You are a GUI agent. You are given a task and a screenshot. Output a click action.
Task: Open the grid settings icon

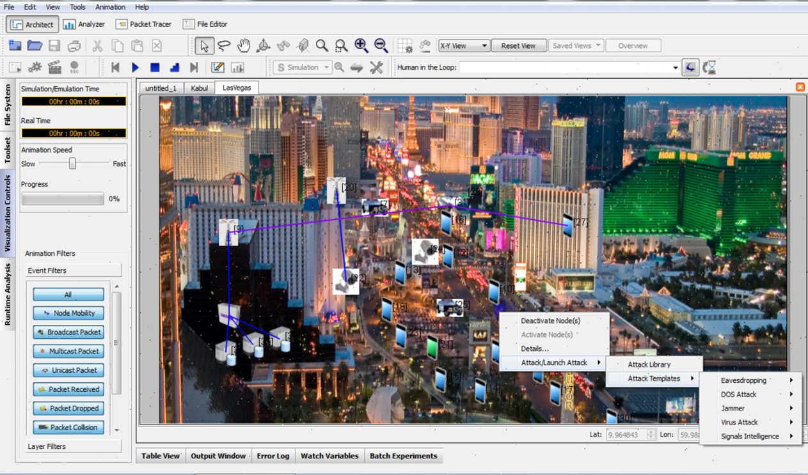pyautogui.click(x=405, y=45)
